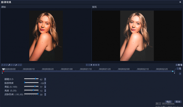Click the right arrow below the timeline bar
183x107 pixels.
pos(174,73)
